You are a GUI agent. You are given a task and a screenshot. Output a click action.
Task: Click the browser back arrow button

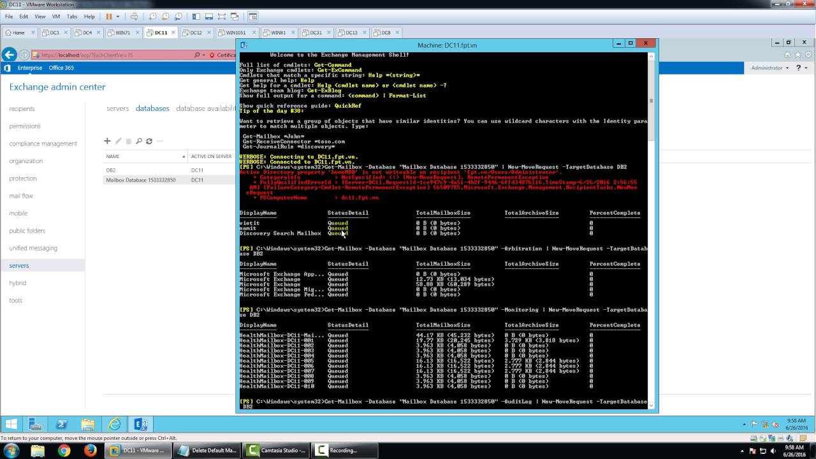point(9,55)
